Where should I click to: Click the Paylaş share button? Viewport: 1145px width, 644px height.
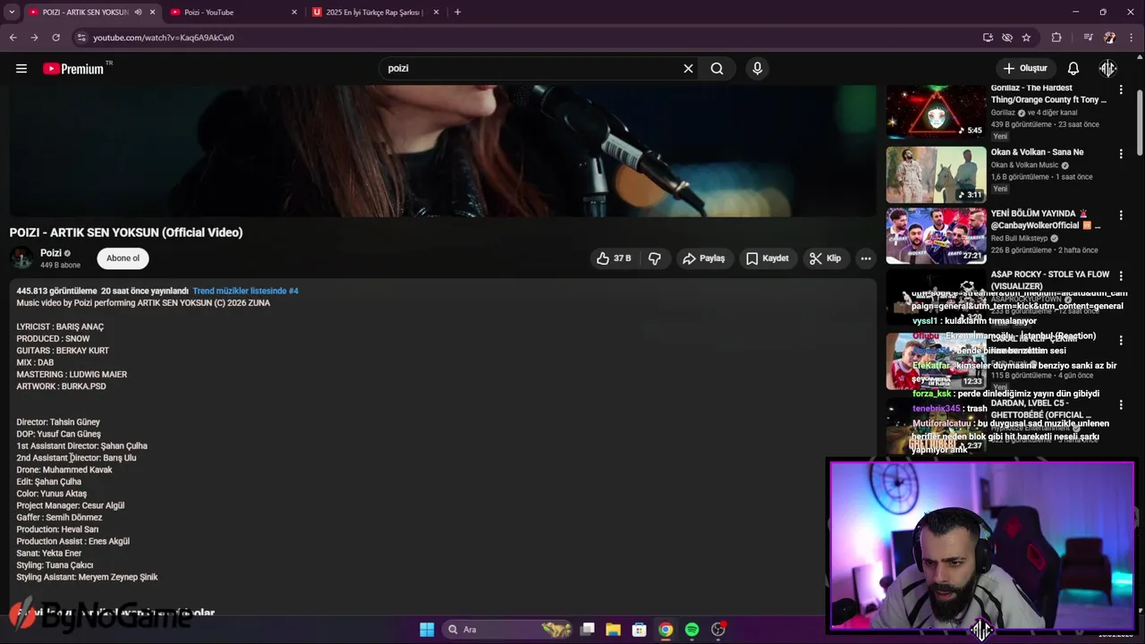(x=704, y=258)
